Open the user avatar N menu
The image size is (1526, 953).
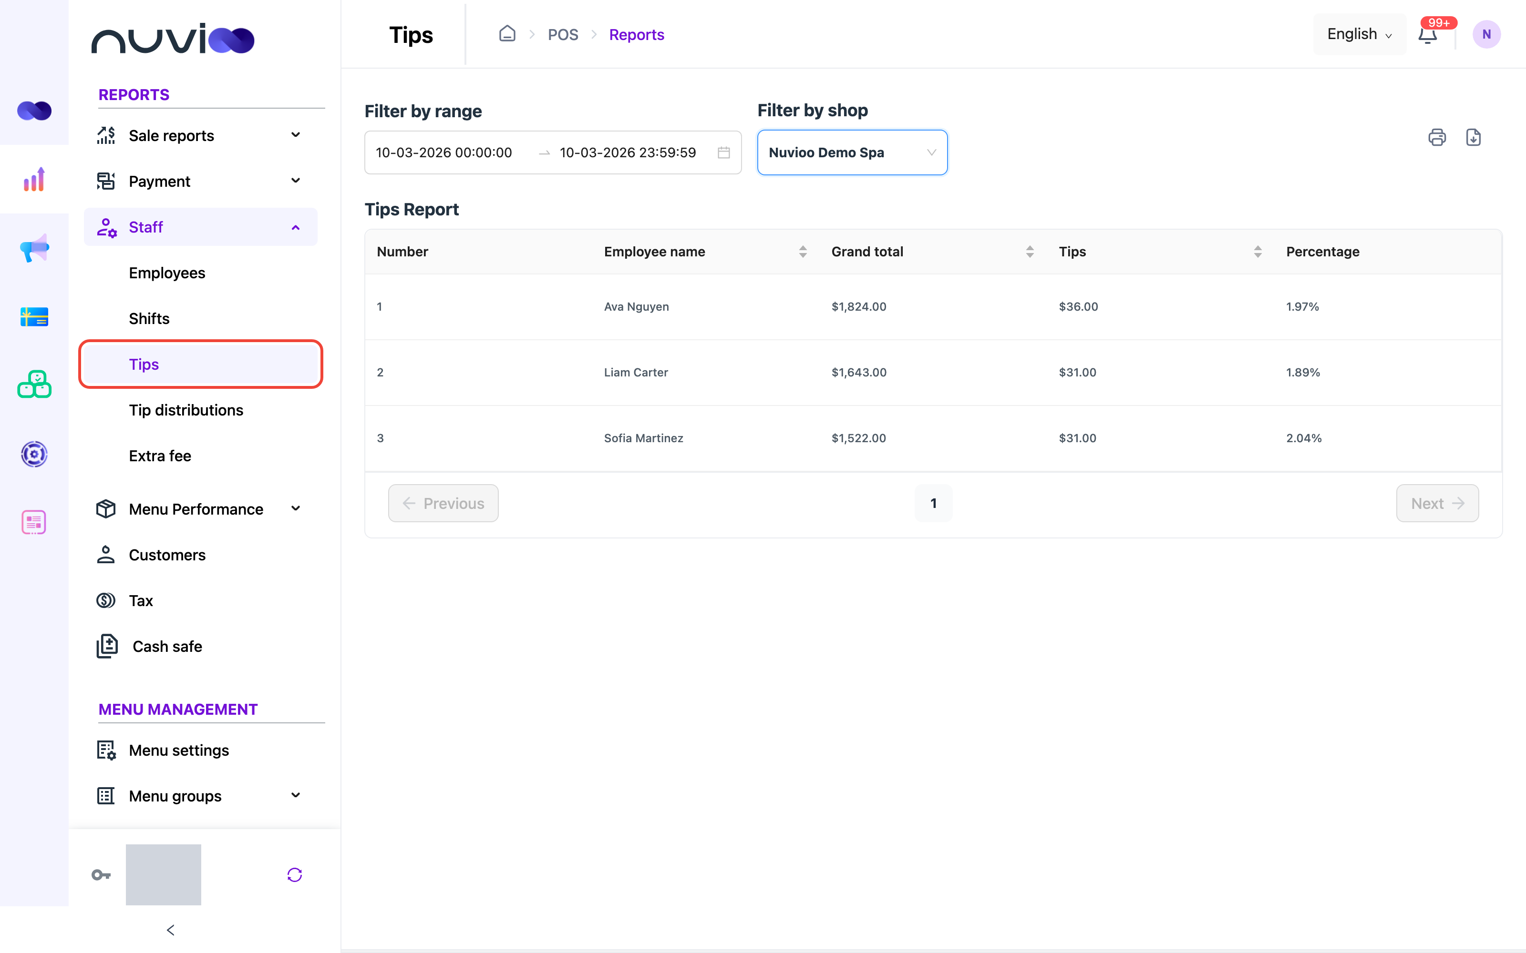pyautogui.click(x=1486, y=35)
